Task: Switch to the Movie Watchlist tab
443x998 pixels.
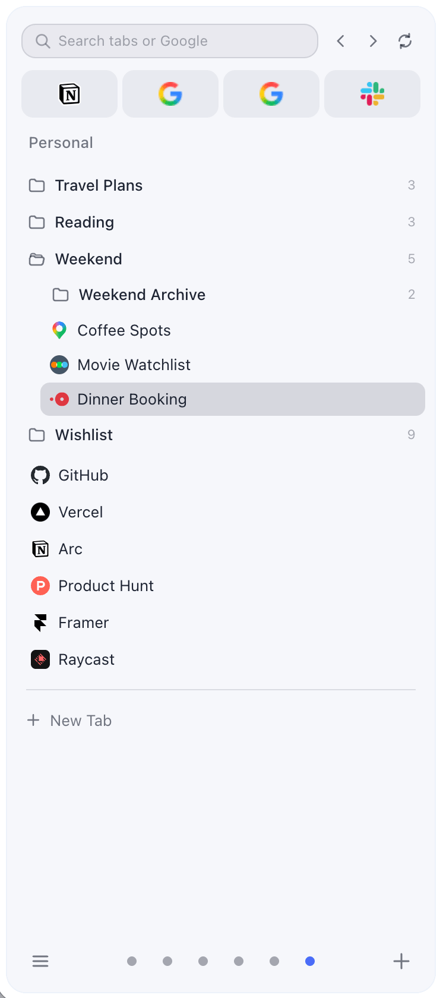Action: click(x=134, y=364)
